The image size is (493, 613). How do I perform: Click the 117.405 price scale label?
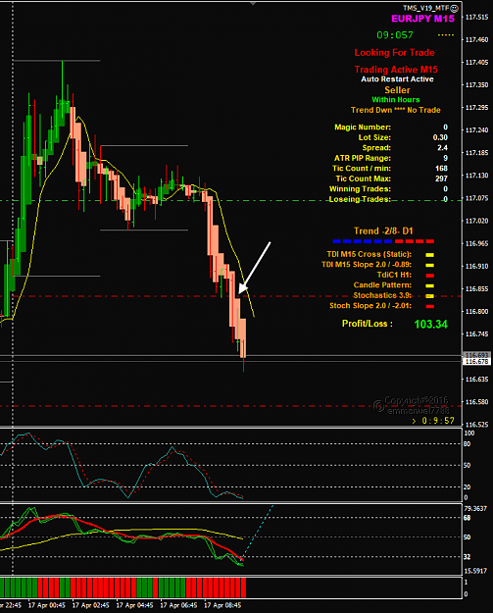(x=476, y=62)
